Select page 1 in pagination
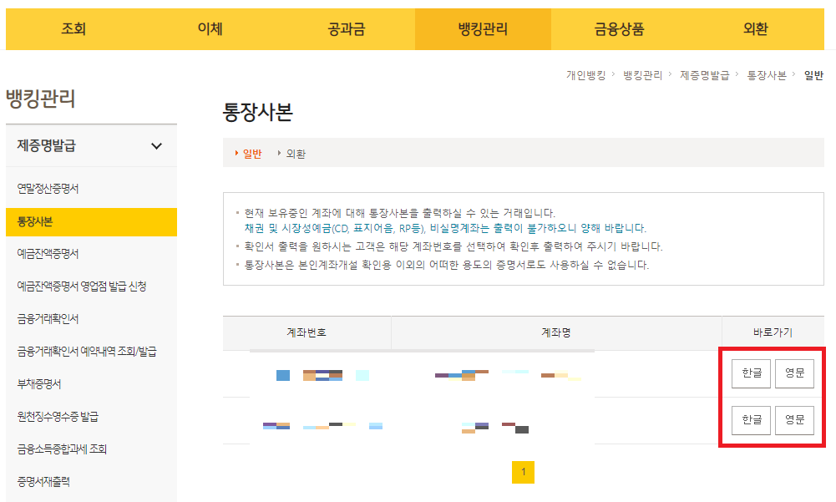The width and height of the screenshot is (836, 502). pyautogui.click(x=524, y=472)
